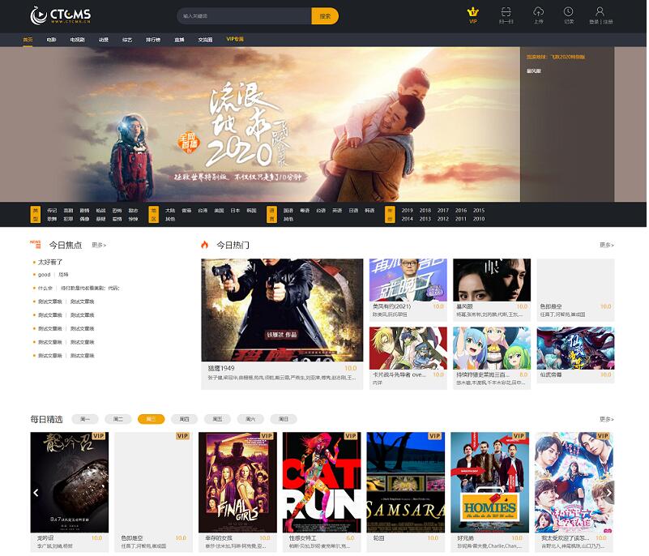Open the 色即是空 card in 今日热门
The height and width of the screenshot is (556, 649).
pyautogui.click(x=575, y=290)
